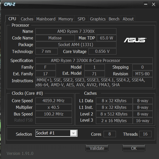
Task: Minimize the CPU-Z window
Action: pos(146,4)
